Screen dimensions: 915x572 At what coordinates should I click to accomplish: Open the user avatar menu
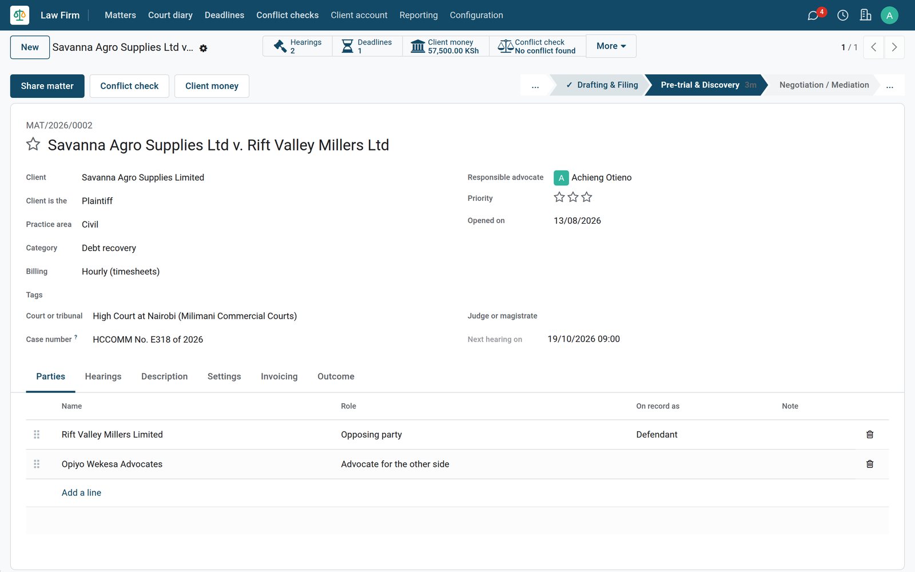pos(889,15)
